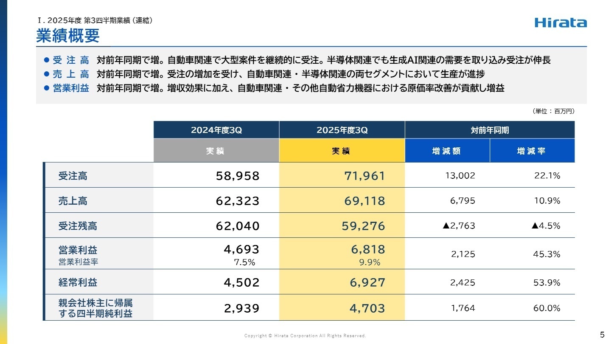
Task: Select the 増減率 header cell
Action: pos(532,150)
